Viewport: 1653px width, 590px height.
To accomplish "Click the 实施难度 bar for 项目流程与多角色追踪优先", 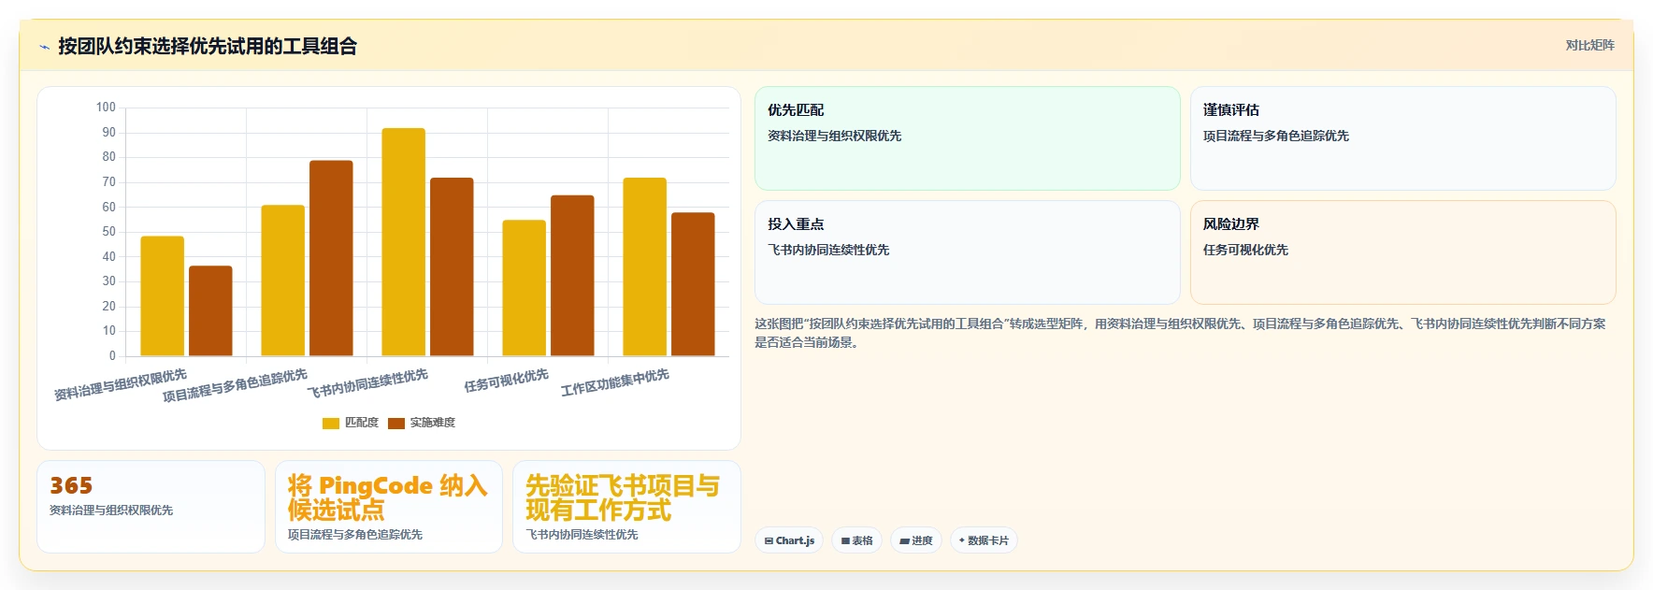I will point(331,258).
